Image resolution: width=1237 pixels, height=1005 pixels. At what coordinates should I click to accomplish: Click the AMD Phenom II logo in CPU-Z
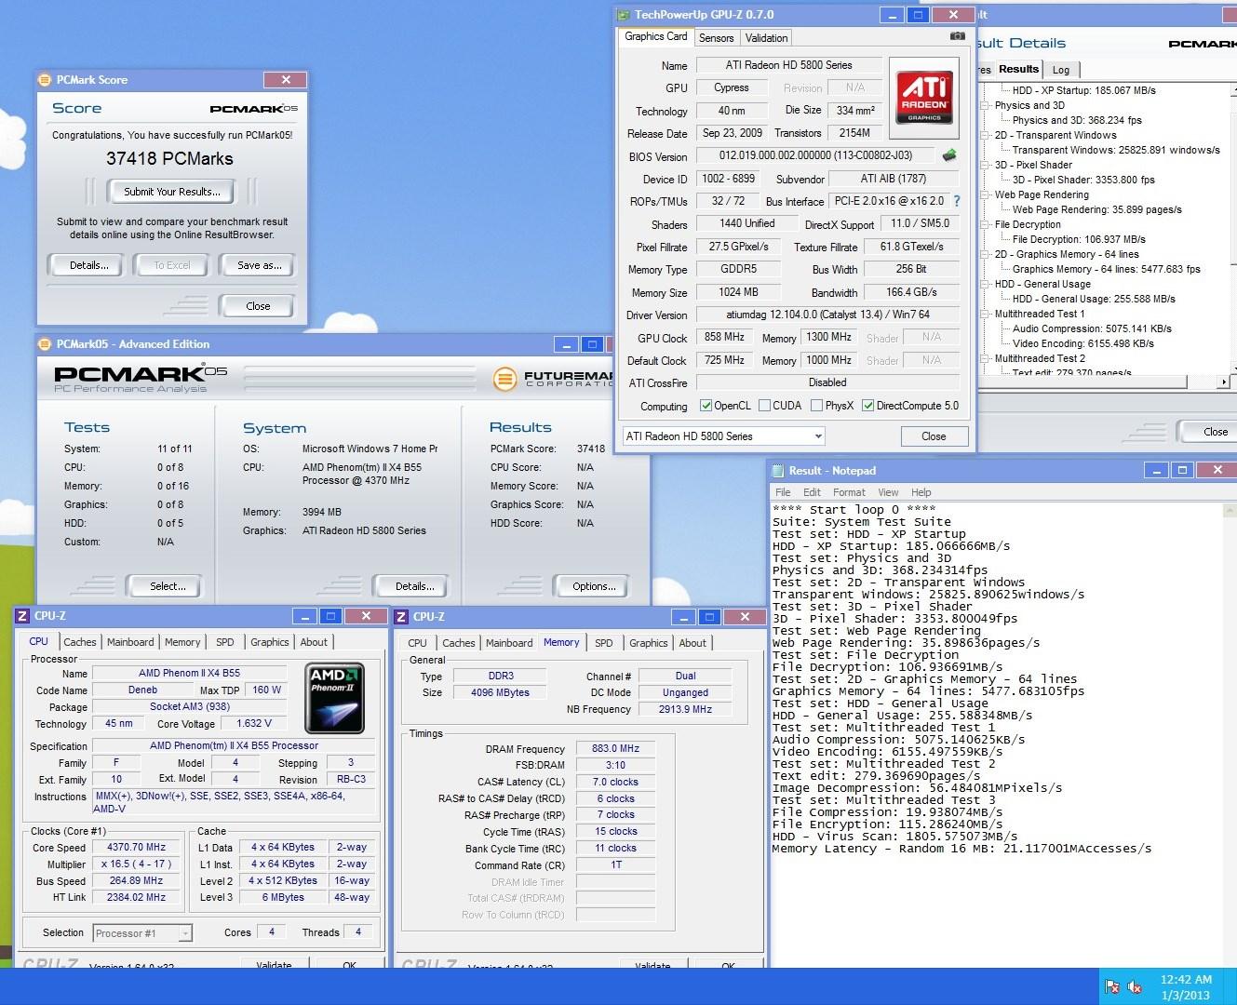pos(335,698)
